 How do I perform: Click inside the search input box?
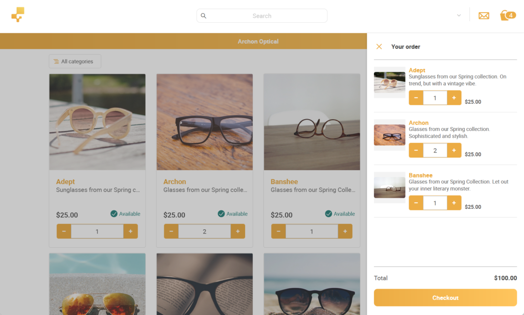(x=262, y=16)
